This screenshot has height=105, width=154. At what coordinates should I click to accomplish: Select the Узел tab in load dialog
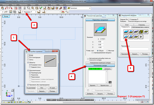pos(127,25)
